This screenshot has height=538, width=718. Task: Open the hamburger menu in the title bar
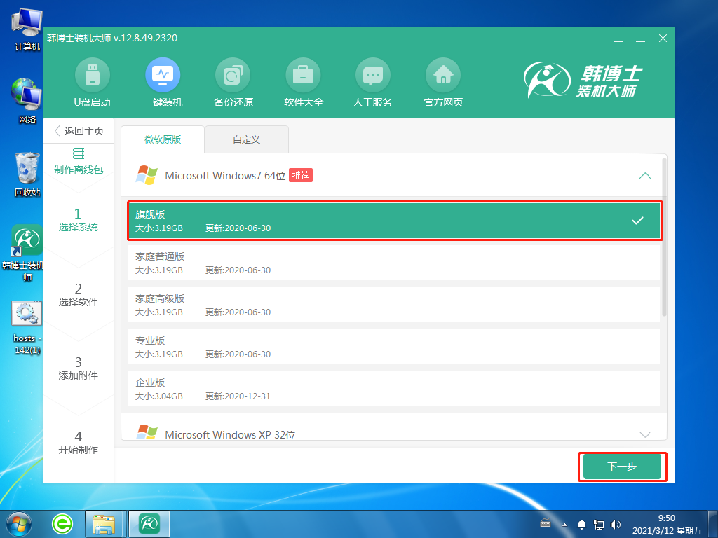tap(618, 39)
